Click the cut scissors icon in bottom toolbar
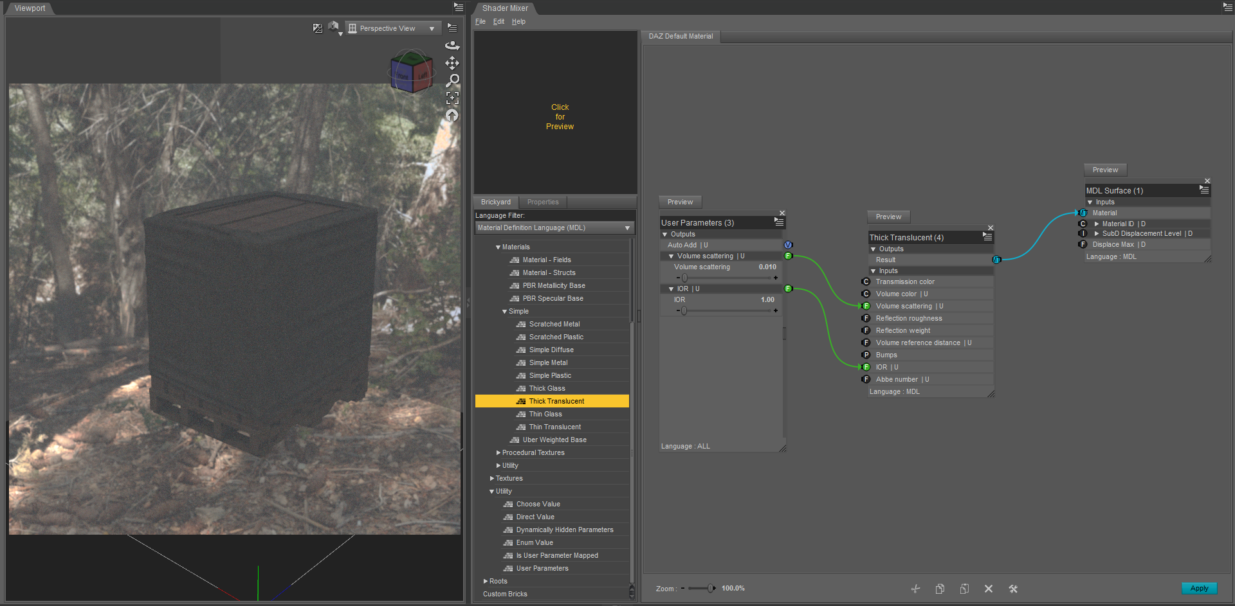The width and height of the screenshot is (1235, 606). pos(915,589)
